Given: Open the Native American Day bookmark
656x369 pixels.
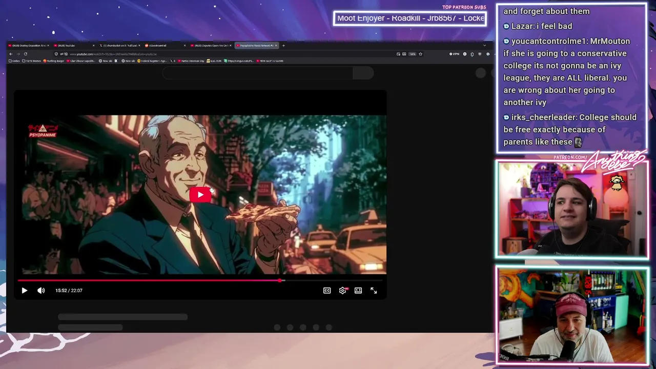Looking at the screenshot, I should [x=191, y=61].
